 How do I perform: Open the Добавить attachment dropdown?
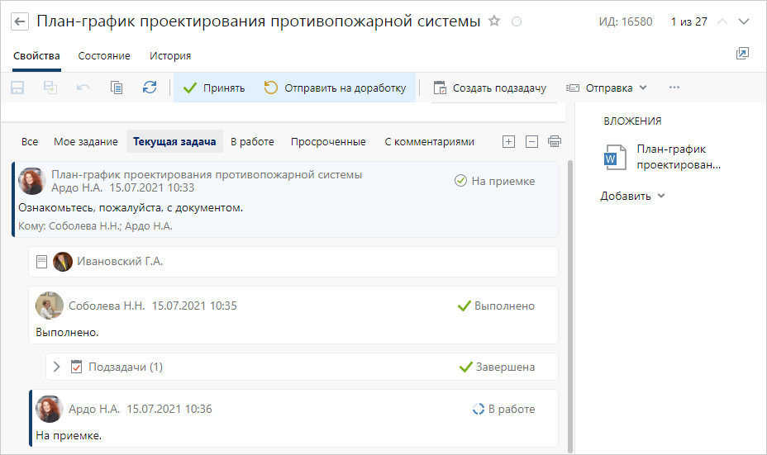[x=632, y=196]
